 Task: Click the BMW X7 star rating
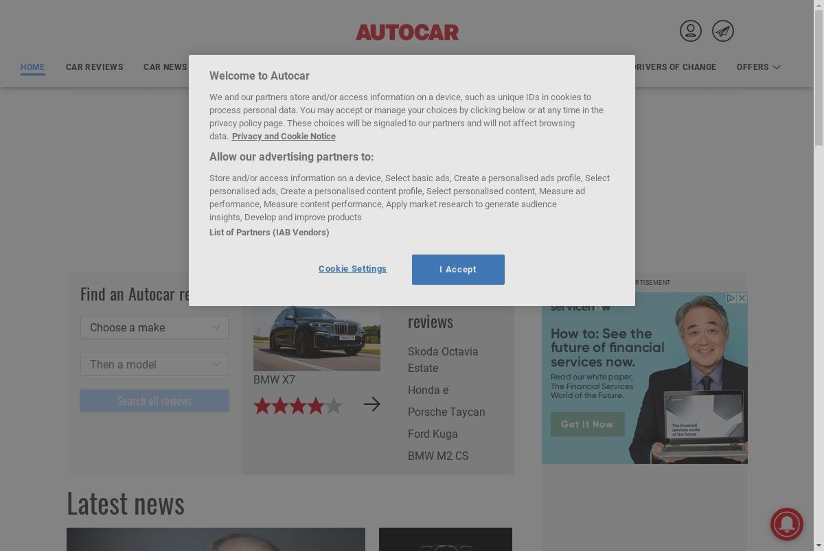tap(297, 406)
